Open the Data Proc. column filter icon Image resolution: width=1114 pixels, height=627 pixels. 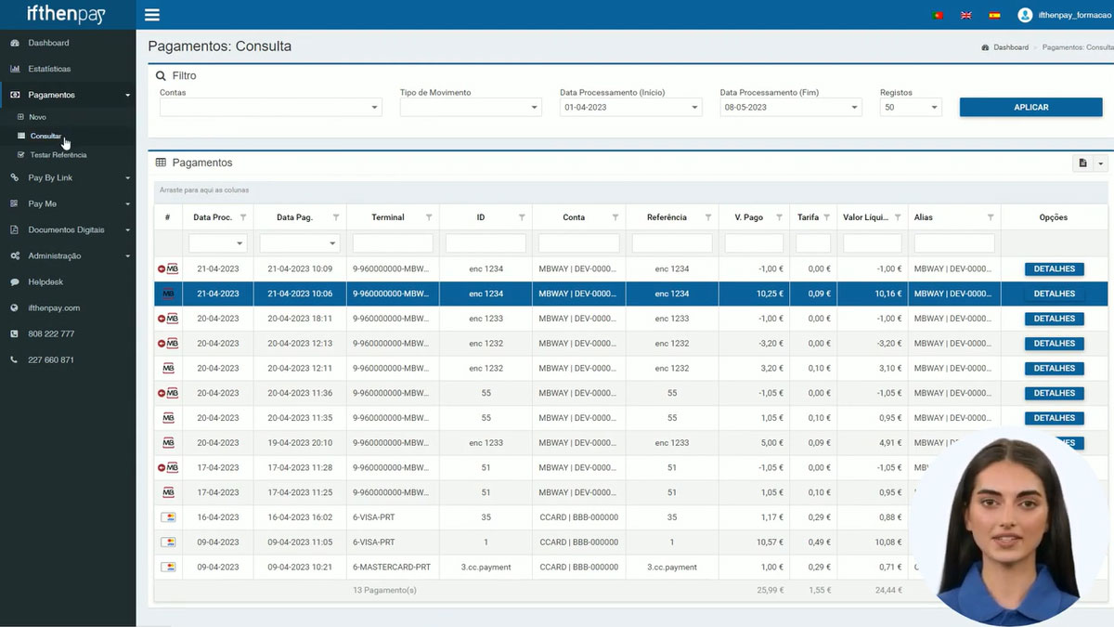(243, 217)
